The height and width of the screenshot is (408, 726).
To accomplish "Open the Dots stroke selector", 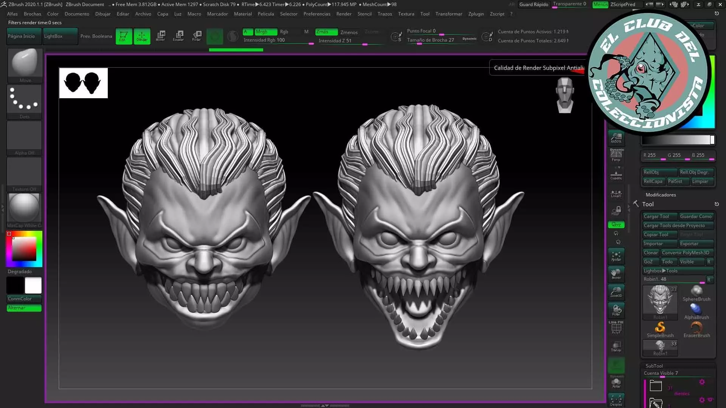I will point(25,101).
